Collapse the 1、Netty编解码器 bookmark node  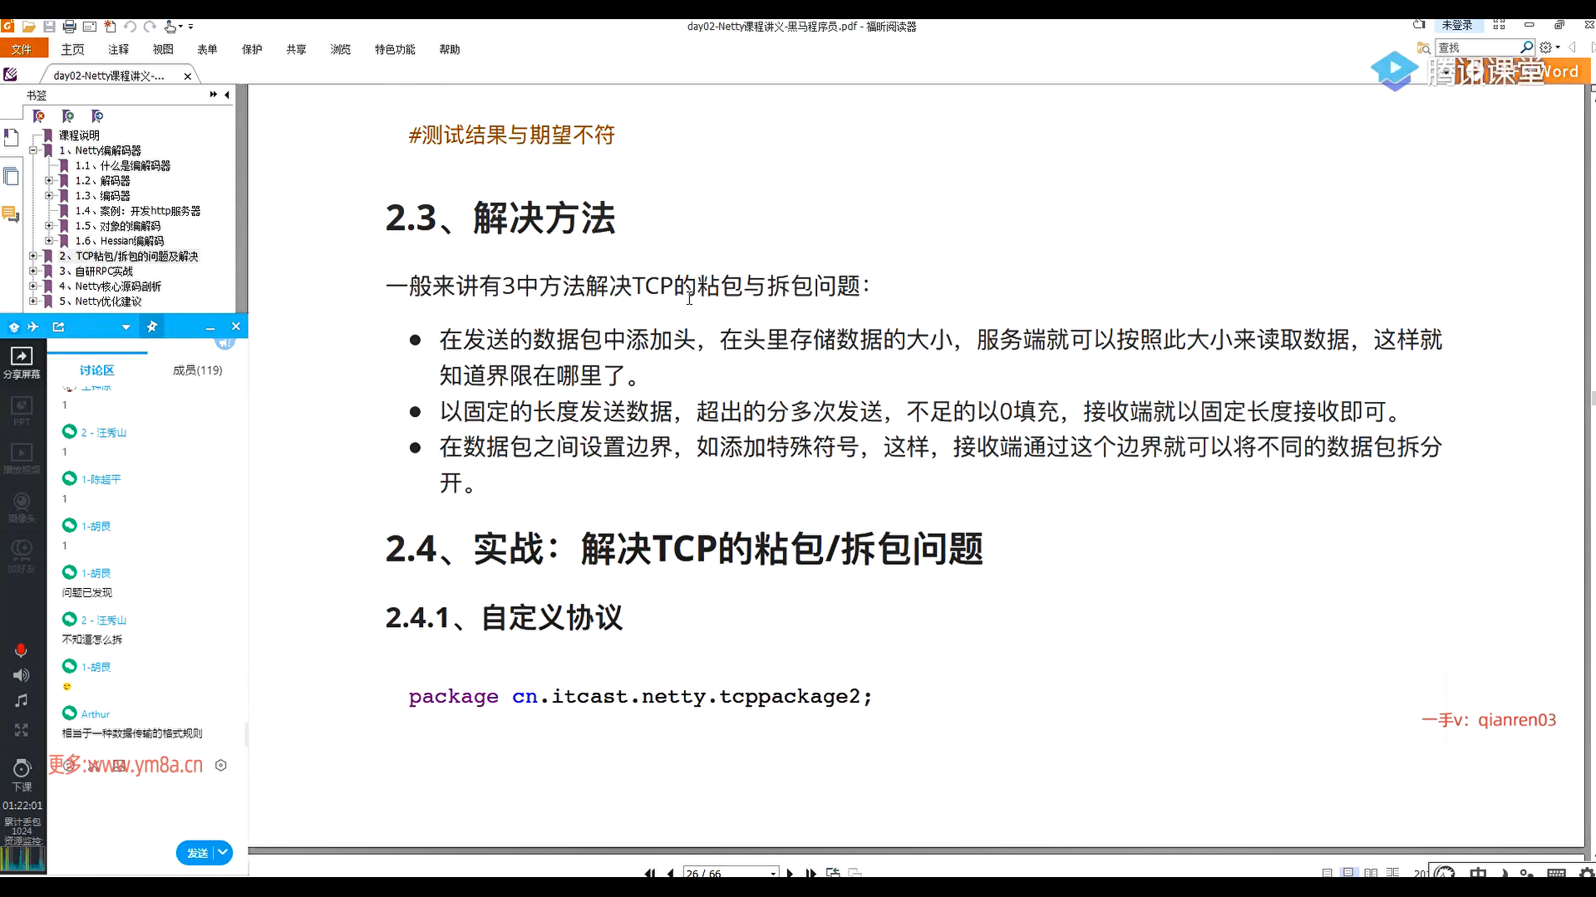tap(33, 150)
